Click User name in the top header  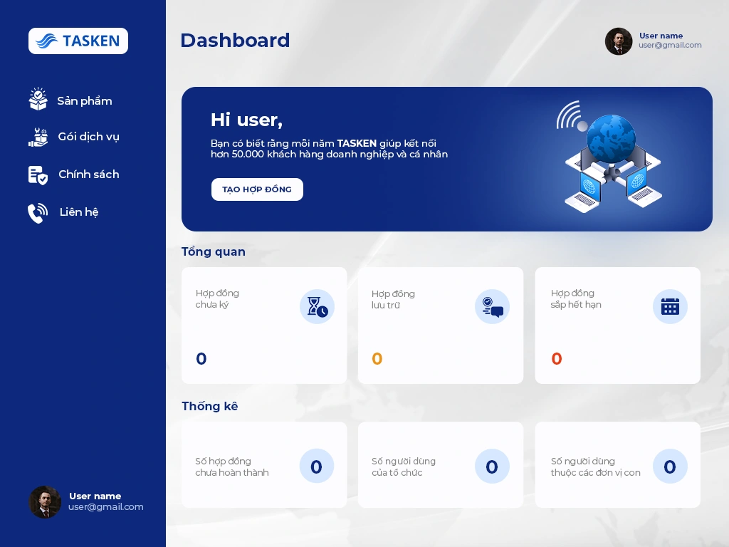[x=661, y=36]
